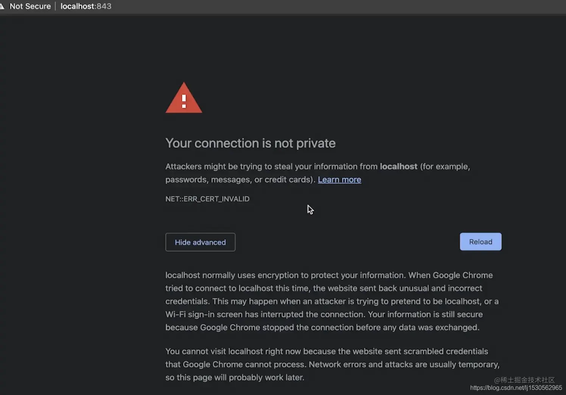Click the NET::ERR_CERT_INVALID error code

[207, 199]
